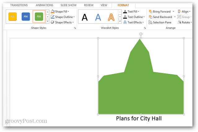Click the Send Backward icon
198x132 pixels.
(x=150, y=17)
